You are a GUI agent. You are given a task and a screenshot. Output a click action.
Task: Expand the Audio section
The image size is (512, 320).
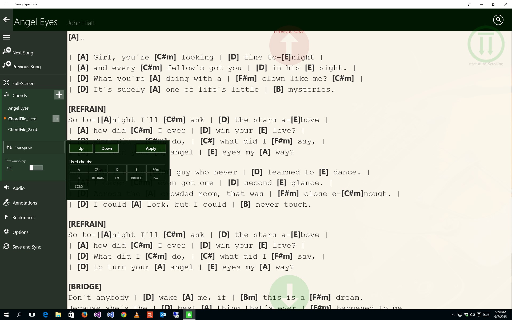(18, 188)
